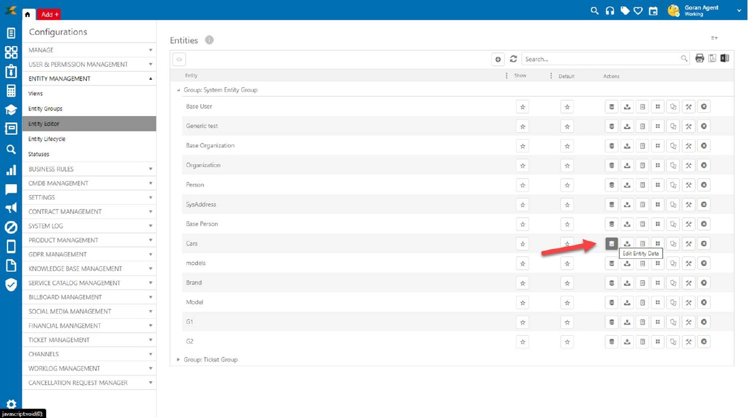Click Edit Entity Data icon for Cars

click(x=611, y=244)
